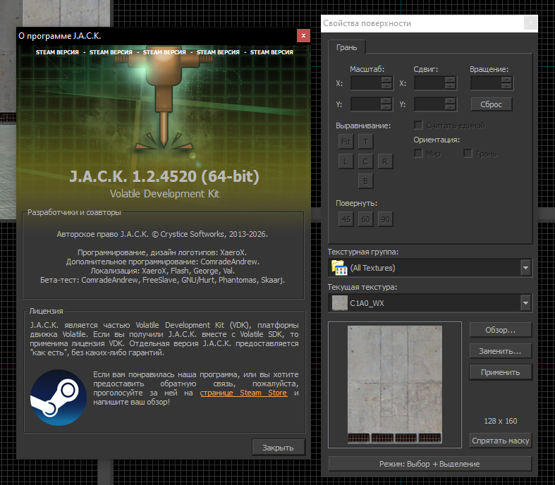Click the Обзор... browse button
This screenshot has height=485, width=555.
[x=501, y=330]
